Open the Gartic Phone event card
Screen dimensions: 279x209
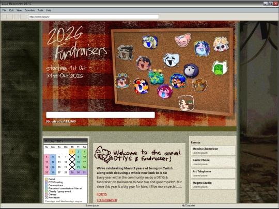coord(213,162)
